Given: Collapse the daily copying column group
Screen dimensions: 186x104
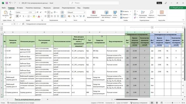Looking at the screenshot, I should click(x=152, y=27).
